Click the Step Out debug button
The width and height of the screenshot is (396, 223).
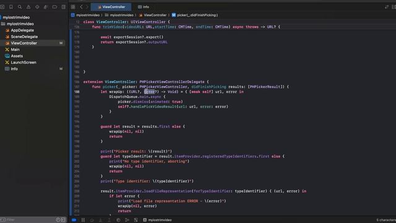tap(110, 220)
